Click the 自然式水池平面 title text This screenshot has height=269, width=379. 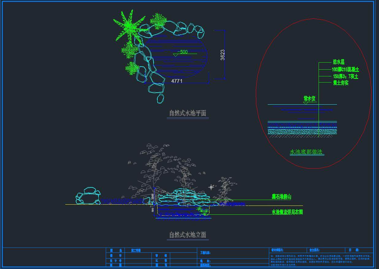(188, 113)
